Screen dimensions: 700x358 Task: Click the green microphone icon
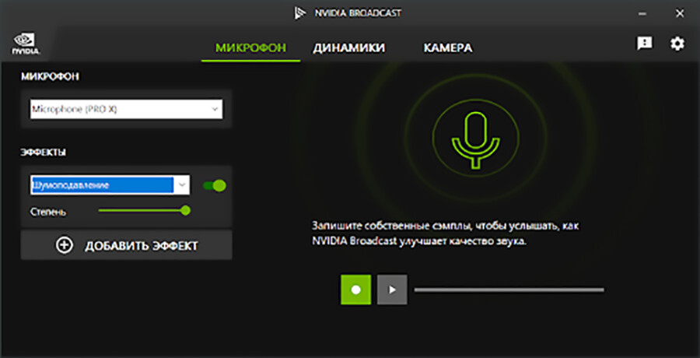tap(475, 140)
